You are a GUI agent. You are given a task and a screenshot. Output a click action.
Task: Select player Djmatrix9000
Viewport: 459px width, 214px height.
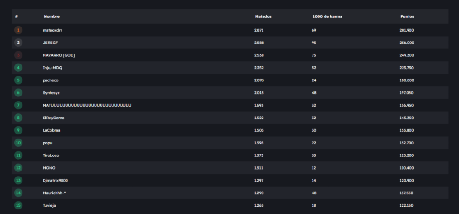tap(55, 180)
